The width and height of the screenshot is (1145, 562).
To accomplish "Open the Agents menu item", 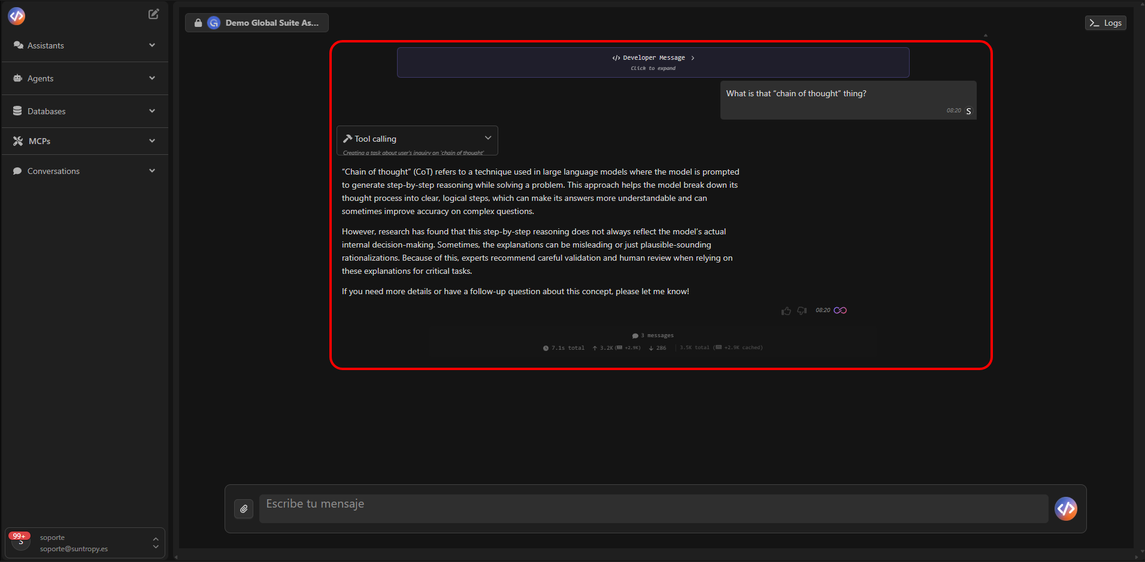I will pos(84,78).
